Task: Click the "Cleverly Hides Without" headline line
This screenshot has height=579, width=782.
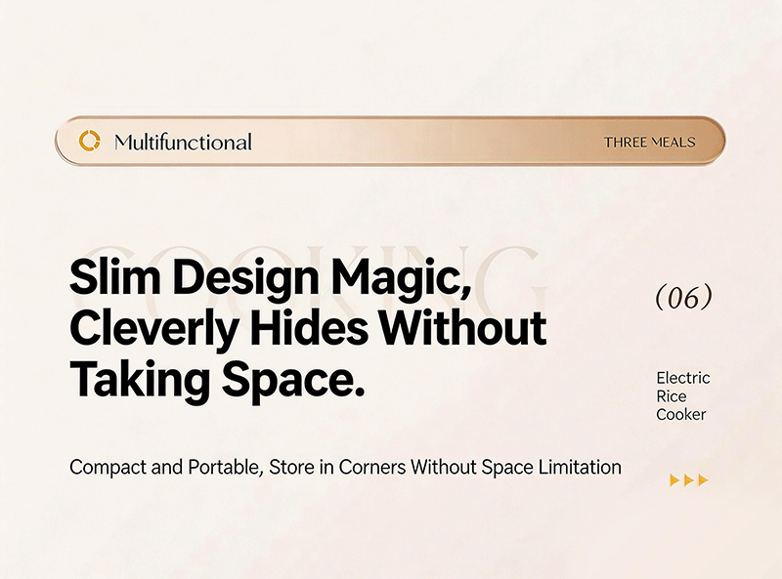Action: point(308,329)
